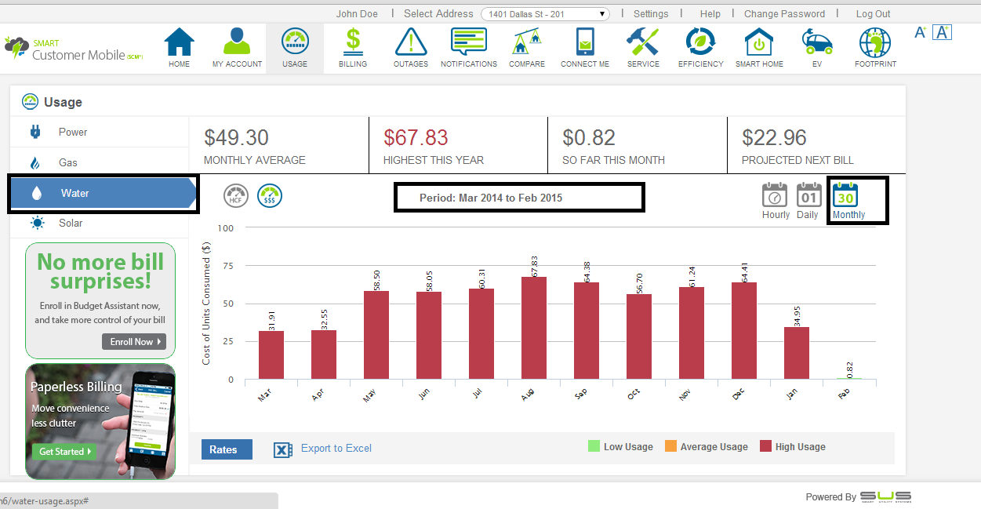
Task: Click the Billing dollar sign icon
Action: coord(353,42)
